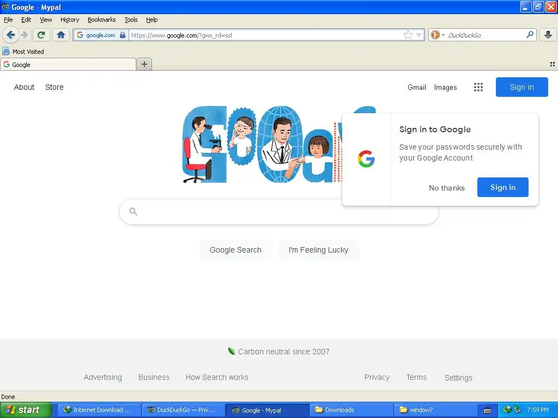Open the About link
Image resolution: width=558 pixels, height=418 pixels.
[x=24, y=87]
